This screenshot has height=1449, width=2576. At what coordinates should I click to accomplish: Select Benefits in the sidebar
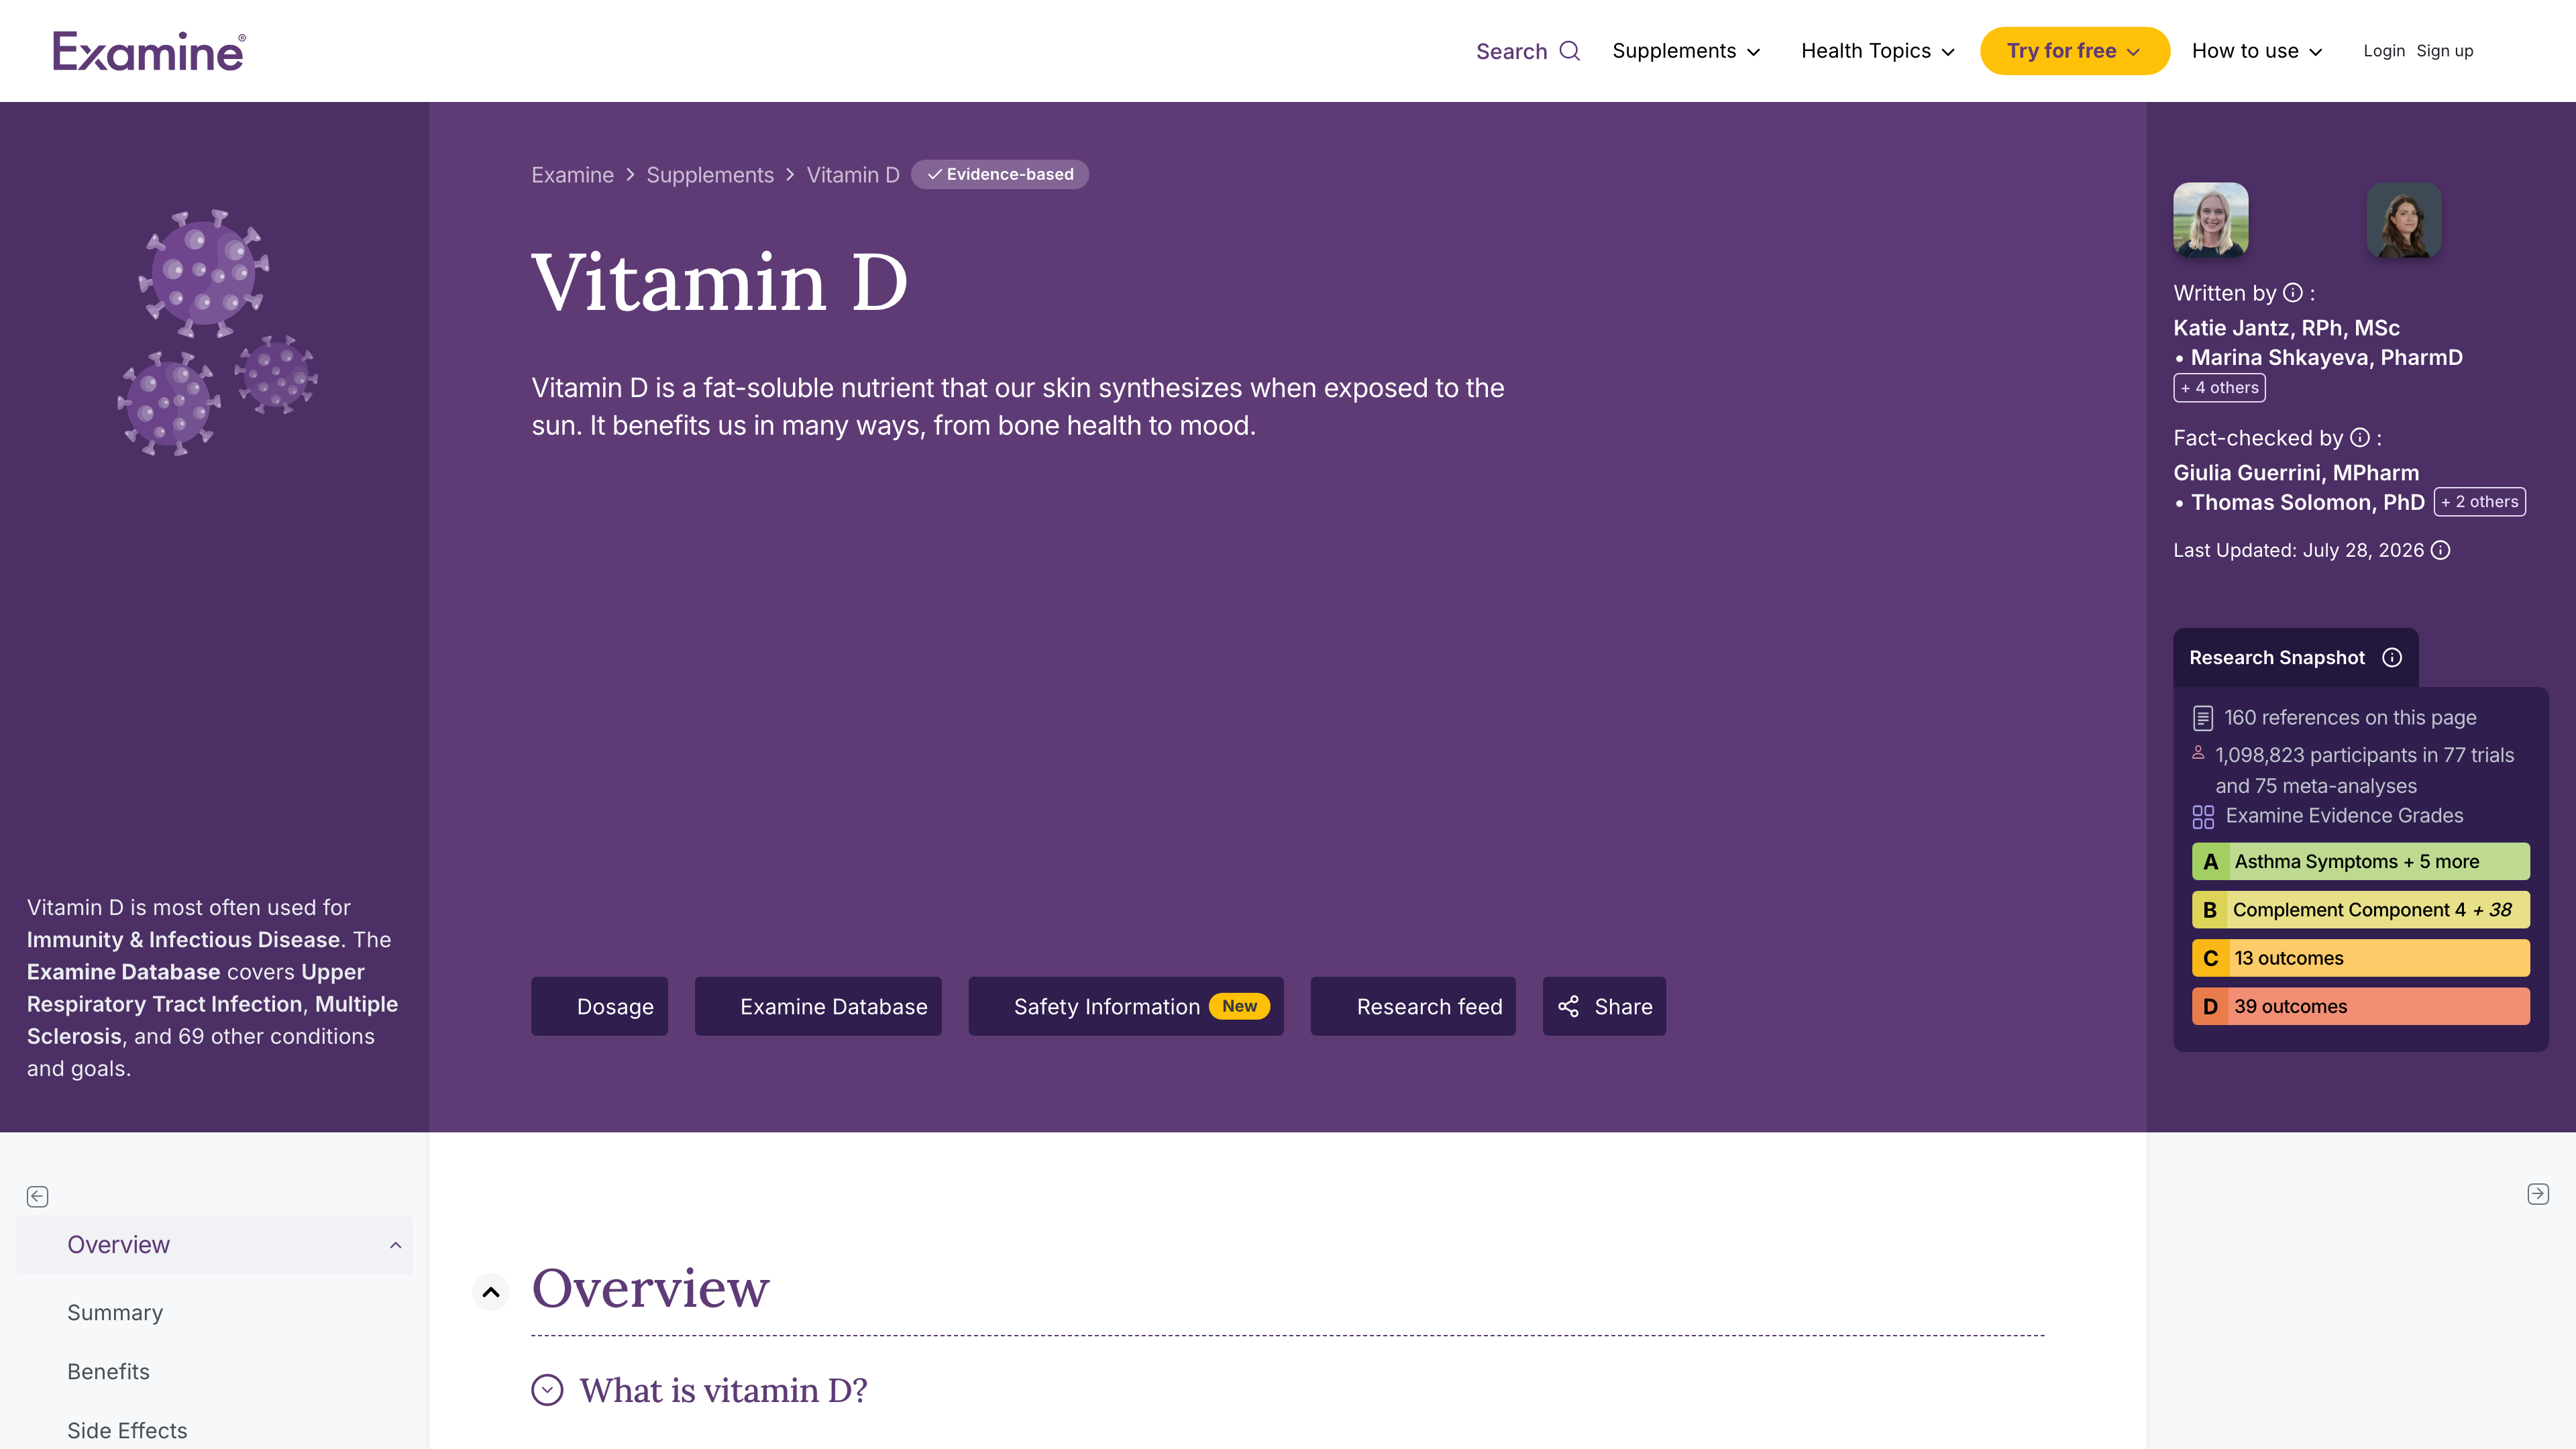(x=108, y=1372)
